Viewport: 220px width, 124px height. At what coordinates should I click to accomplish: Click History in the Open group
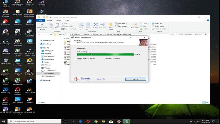tap(144, 29)
